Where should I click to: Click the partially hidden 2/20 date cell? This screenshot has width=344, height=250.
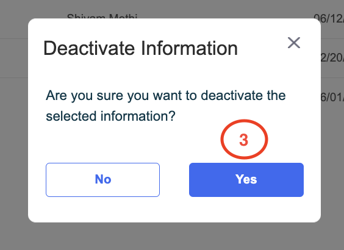pyautogui.click(x=332, y=58)
